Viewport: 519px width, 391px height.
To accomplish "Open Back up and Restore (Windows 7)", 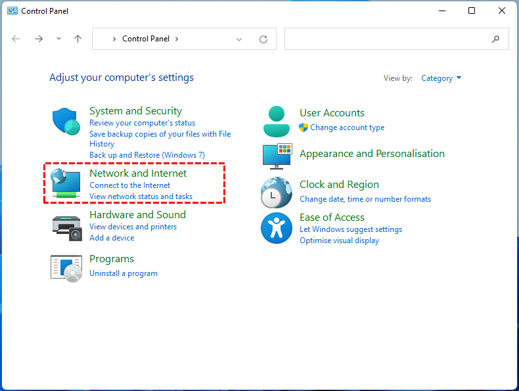I will click(147, 155).
